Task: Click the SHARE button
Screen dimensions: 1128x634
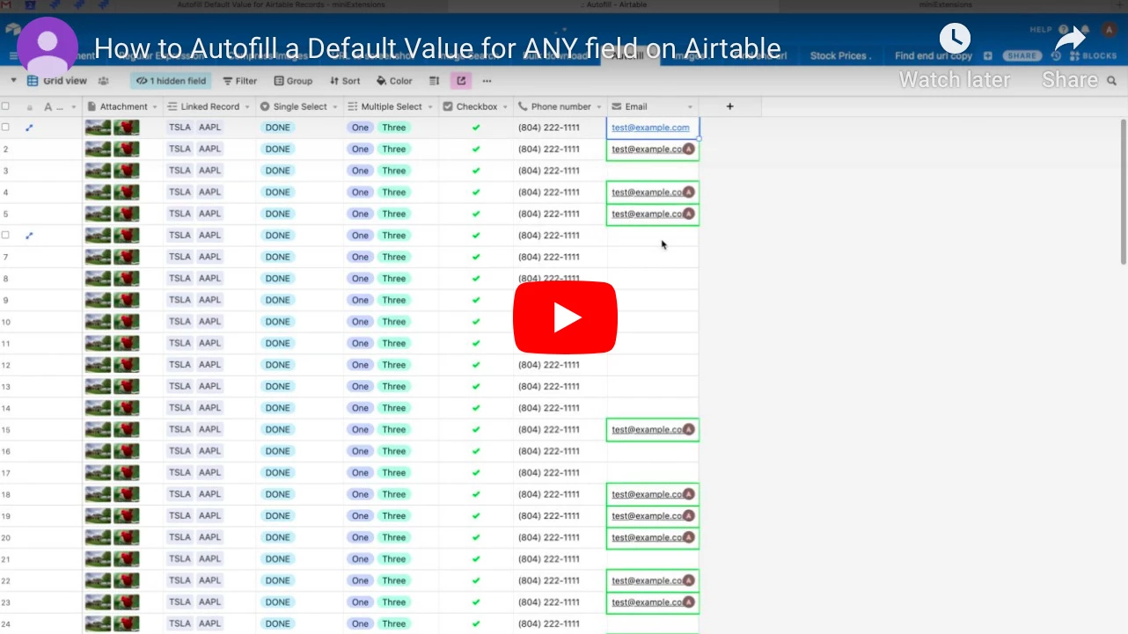Action: click(x=1022, y=55)
